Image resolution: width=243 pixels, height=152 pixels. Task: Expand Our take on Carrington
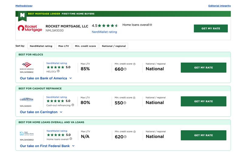click(41, 112)
